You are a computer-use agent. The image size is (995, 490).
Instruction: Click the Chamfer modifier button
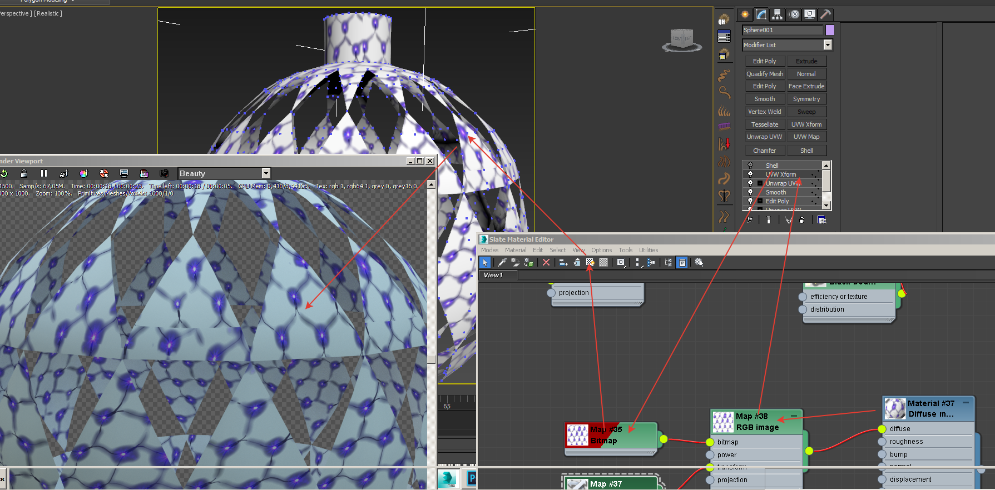(x=765, y=151)
